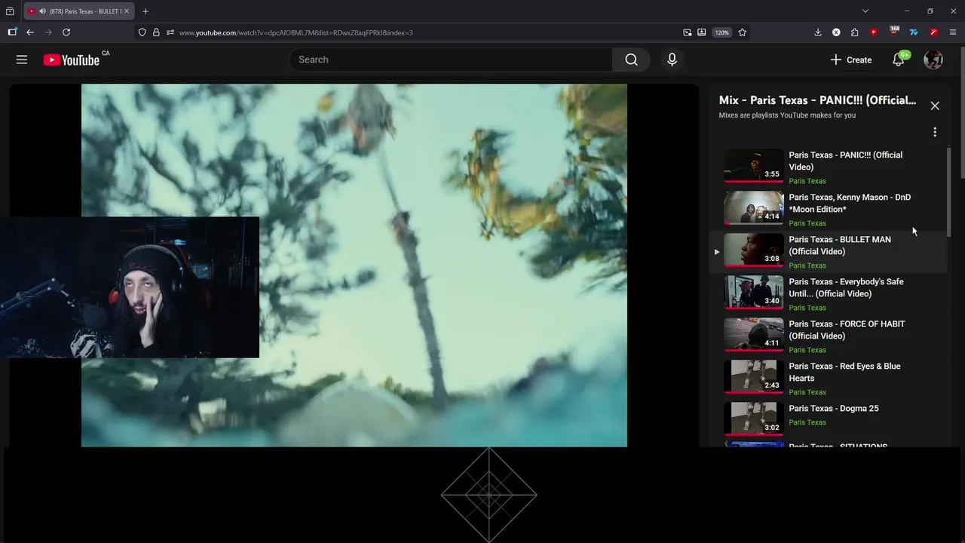965x543 pixels.
Task: Play Paris Texas - Dogma 25
Action: pyautogui.click(x=834, y=408)
